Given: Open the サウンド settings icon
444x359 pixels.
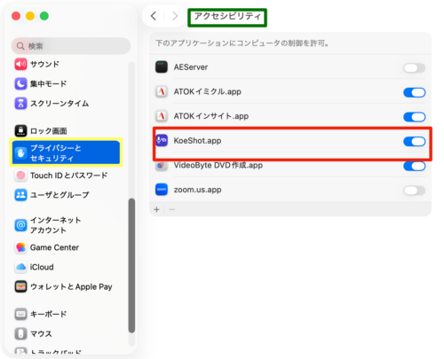Looking at the screenshot, I should pos(20,64).
